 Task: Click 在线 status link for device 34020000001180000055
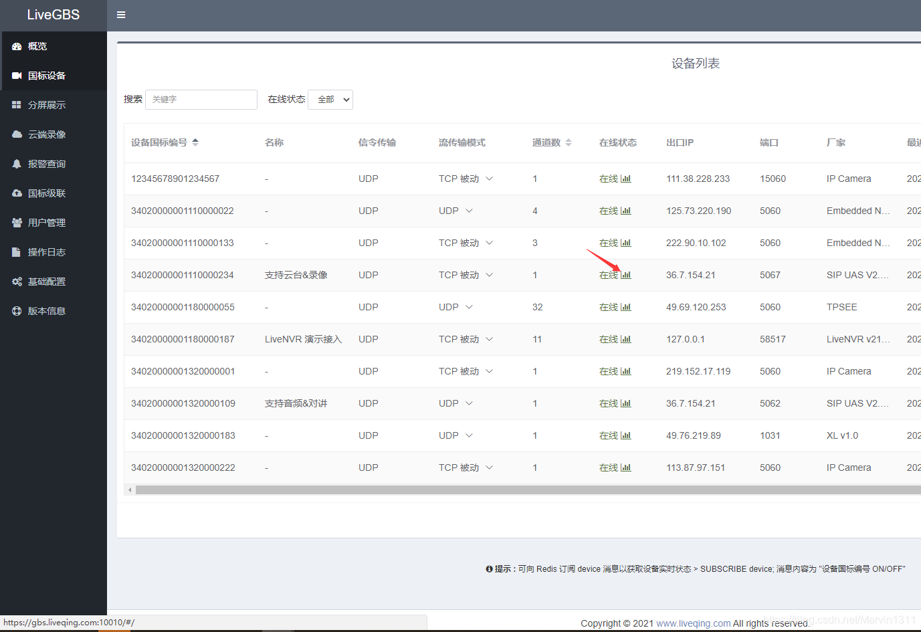[609, 307]
